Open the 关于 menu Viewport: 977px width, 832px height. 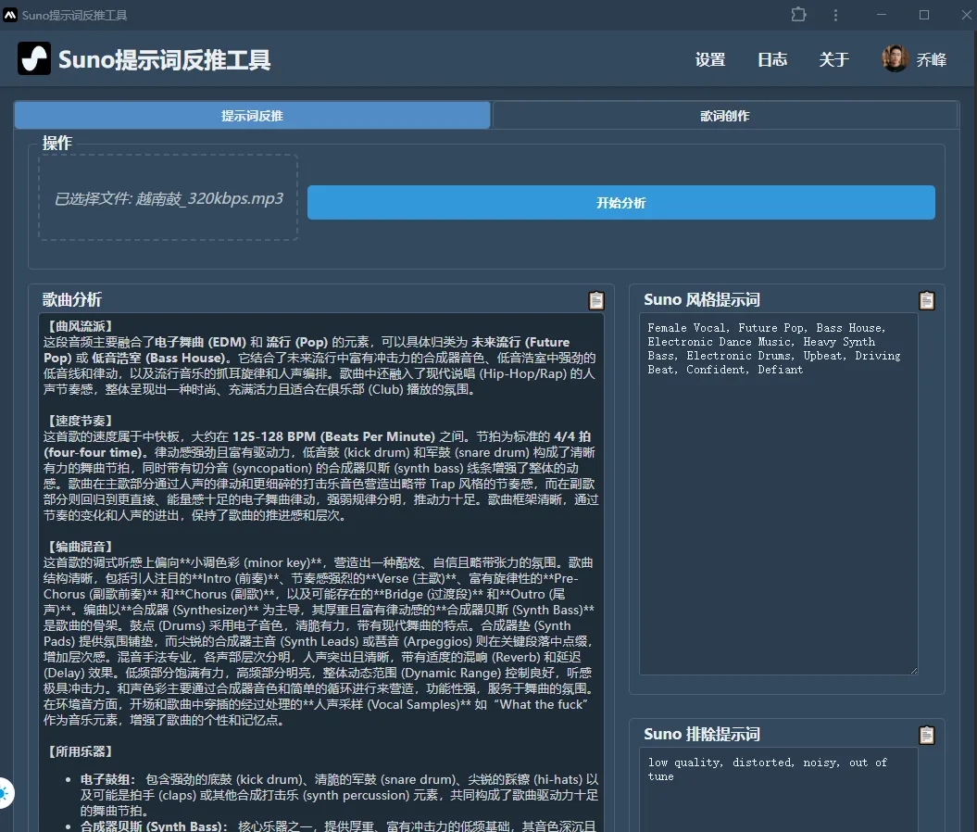coord(833,60)
